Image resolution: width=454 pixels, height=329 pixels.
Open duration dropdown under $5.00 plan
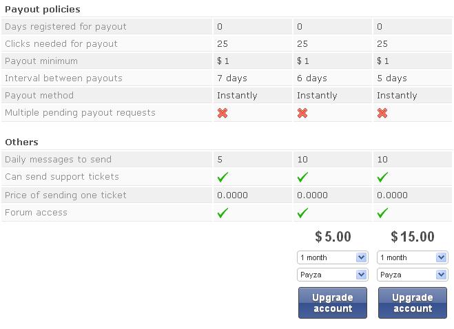pos(333,257)
